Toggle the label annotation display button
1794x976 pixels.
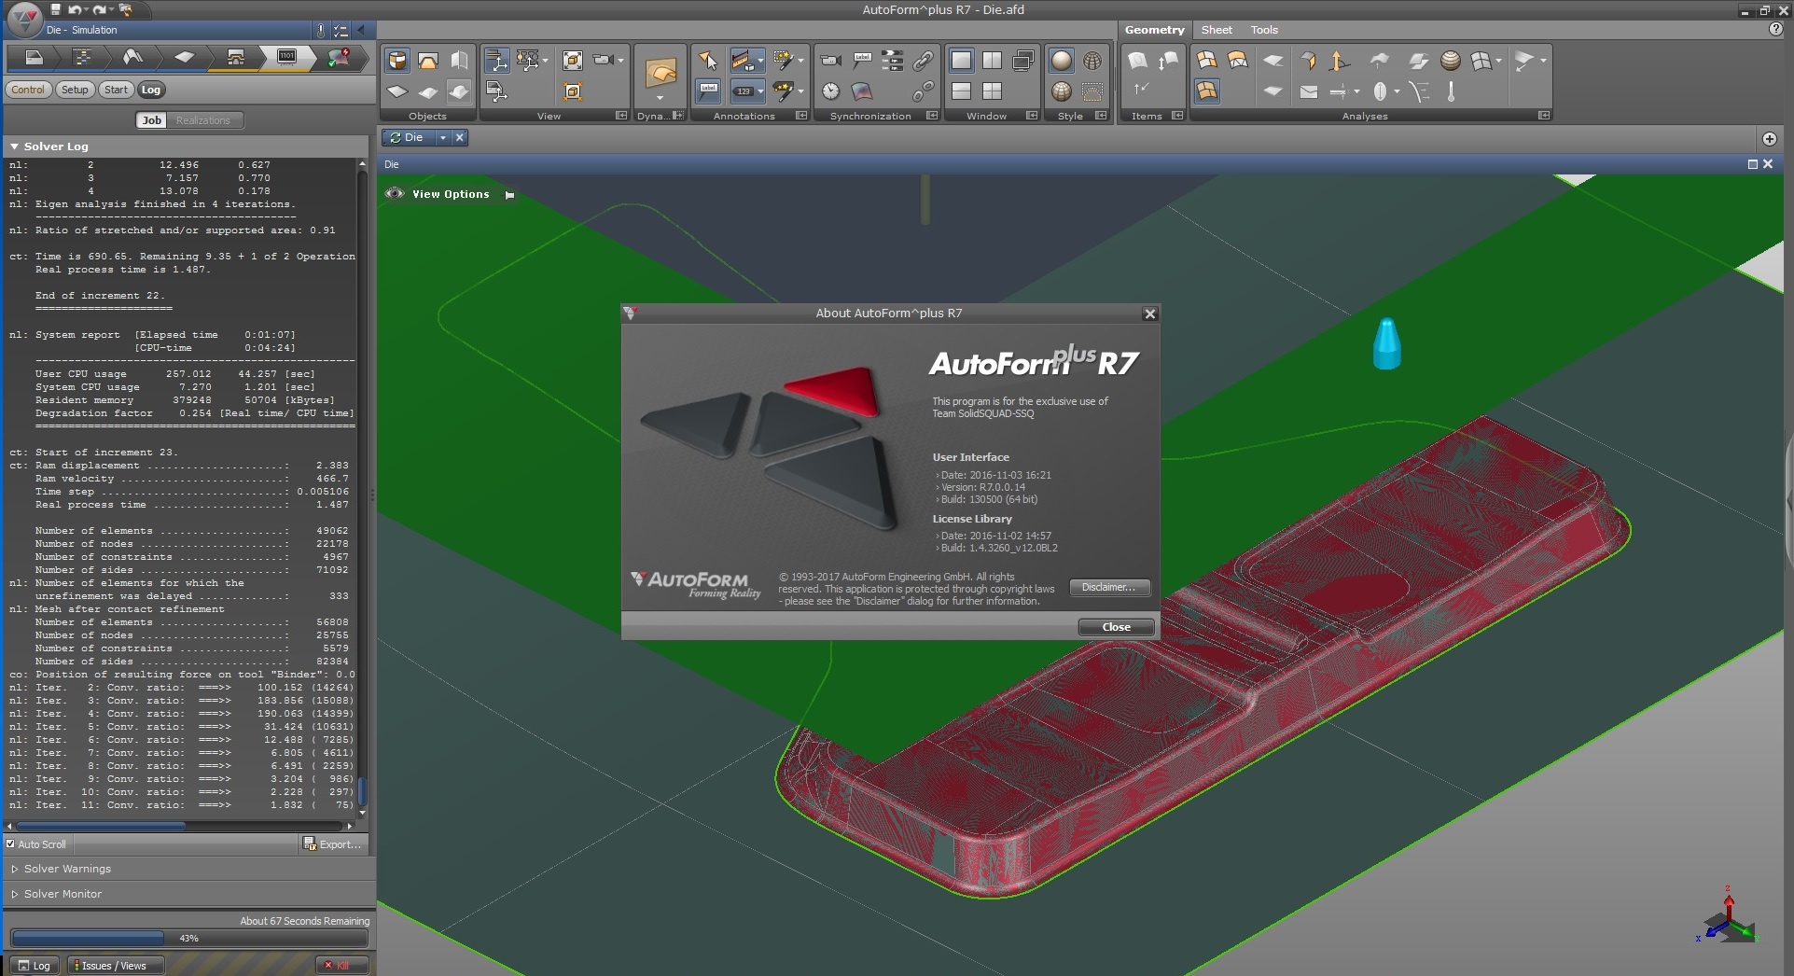[x=708, y=91]
